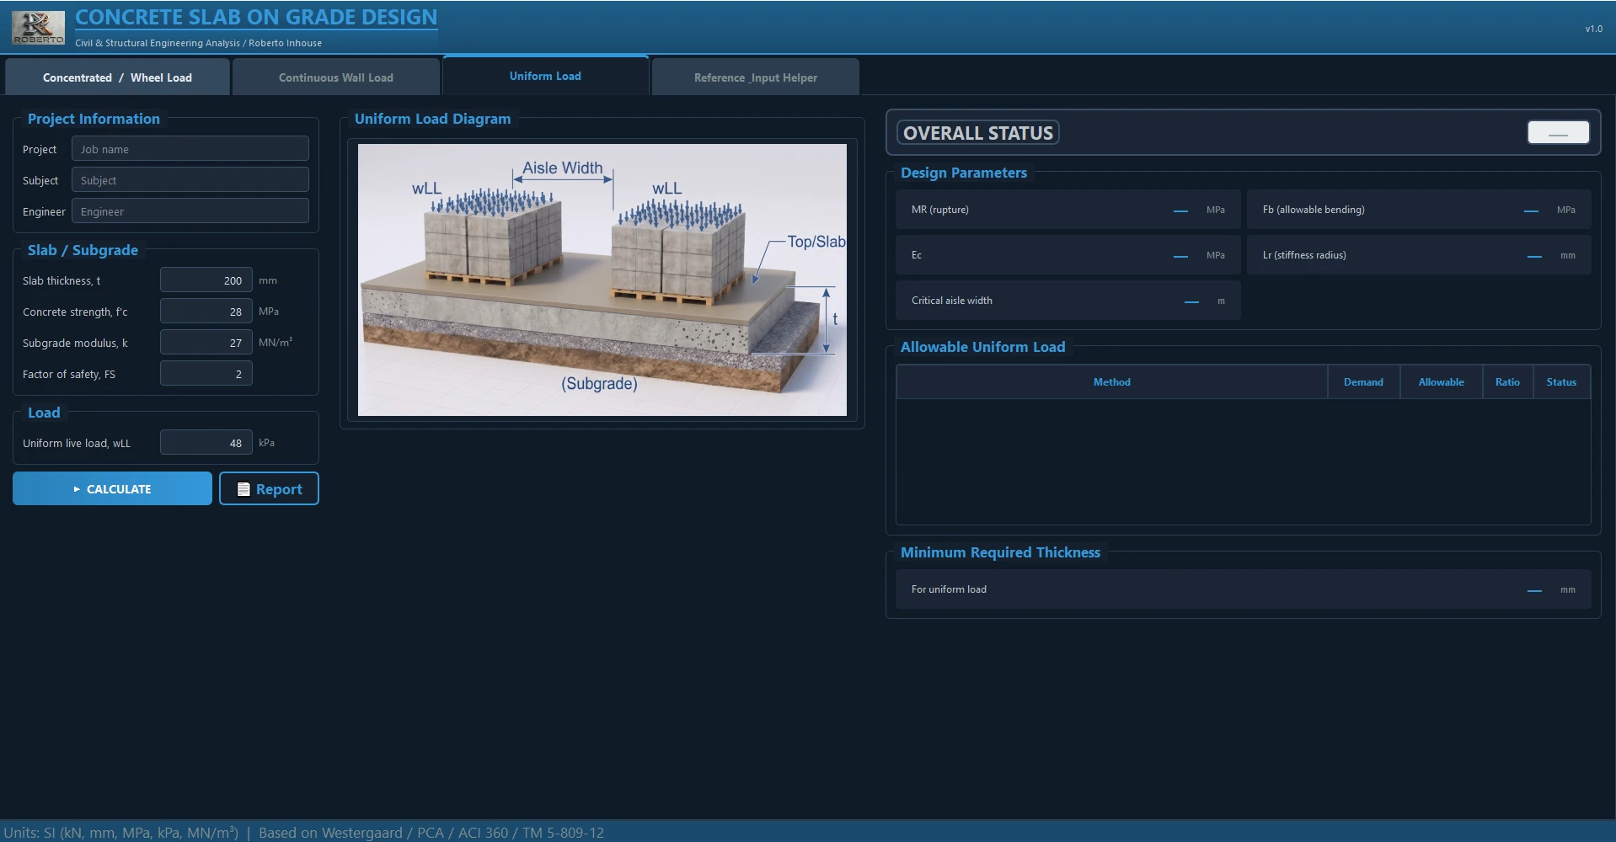Image resolution: width=1616 pixels, height=842 pixels.
Task: Click the Project Information section heading
Action: click(x=94, y=119)
